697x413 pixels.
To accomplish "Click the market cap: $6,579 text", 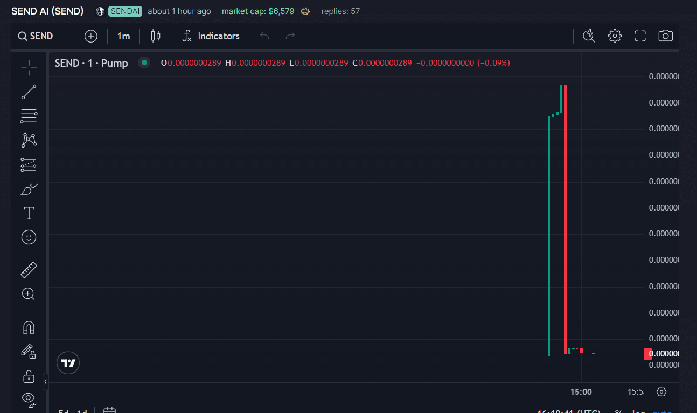I will click(259, 11).
